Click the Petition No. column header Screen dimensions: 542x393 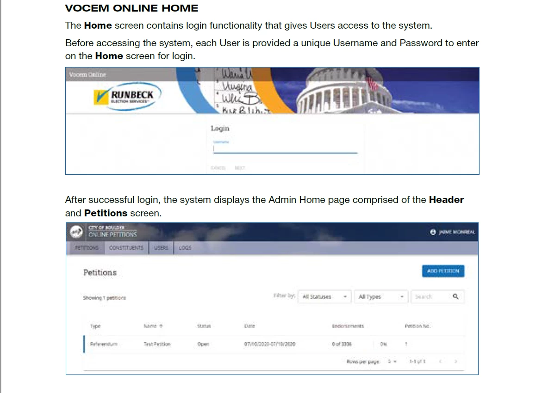click(417, 326)
